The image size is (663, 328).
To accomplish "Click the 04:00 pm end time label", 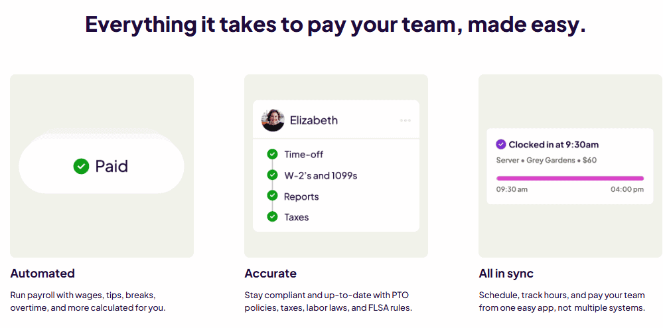I will 626,189.
